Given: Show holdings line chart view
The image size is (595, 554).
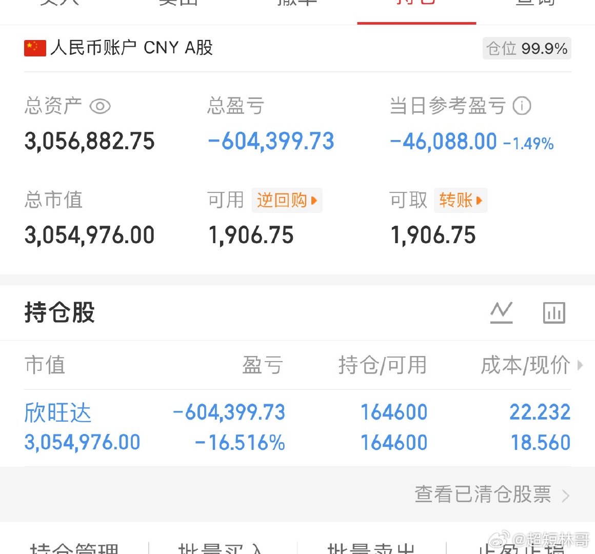Looking at the screenshot, I should pos(501,313).
